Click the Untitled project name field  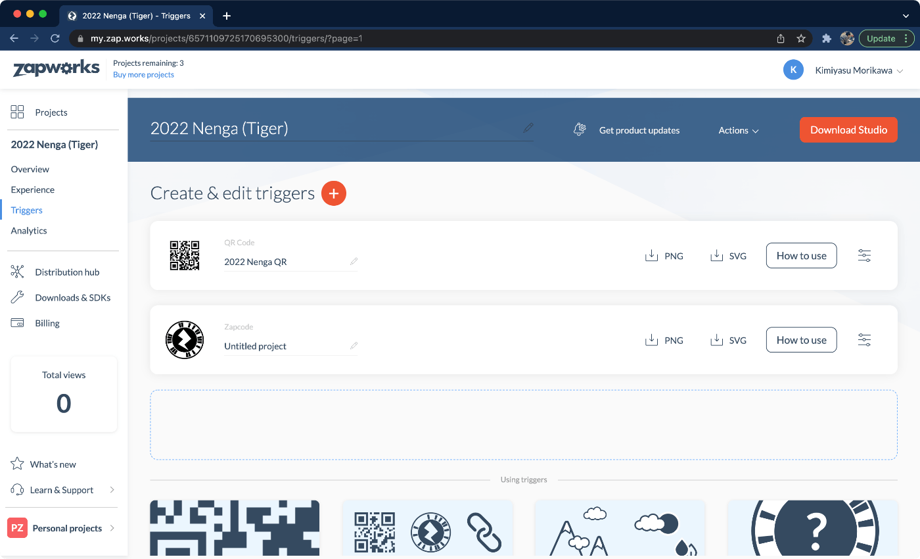290,346
